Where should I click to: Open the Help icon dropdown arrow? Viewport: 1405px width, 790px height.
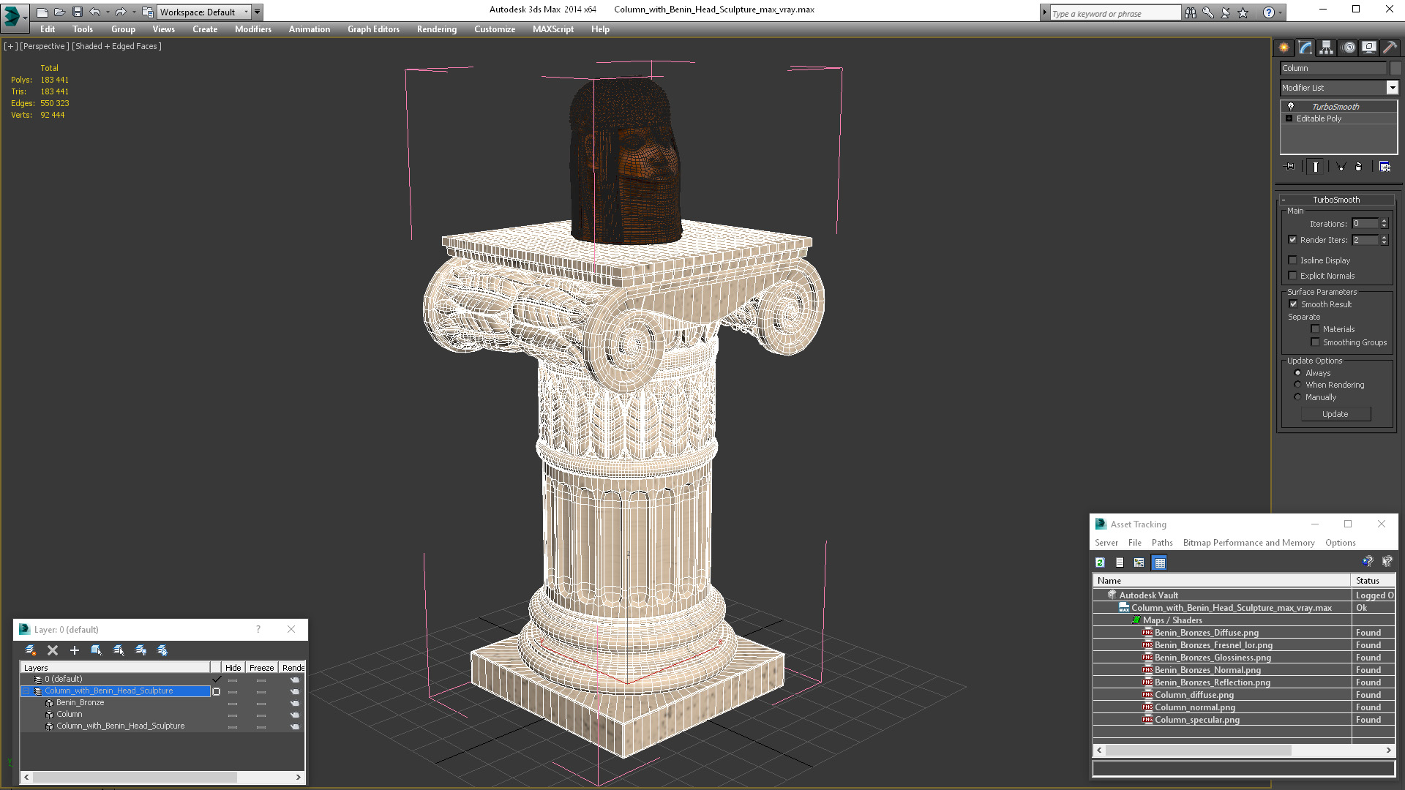pyautogui.click(x=1281, y=12)
